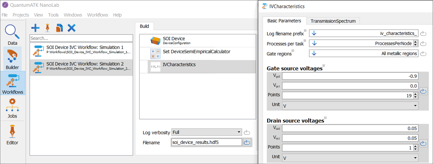The image size is (433, 164).
Task: Adjust ProcessesPerNode stepper arrows
Action: point(415,43)
